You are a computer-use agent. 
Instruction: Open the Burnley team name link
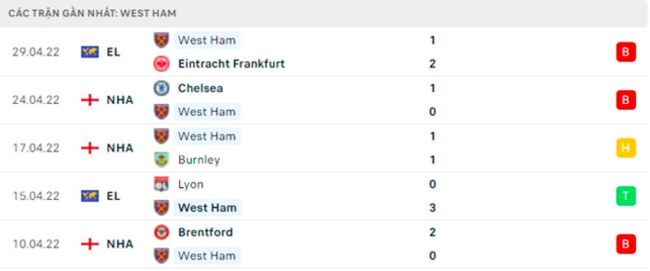199,160
